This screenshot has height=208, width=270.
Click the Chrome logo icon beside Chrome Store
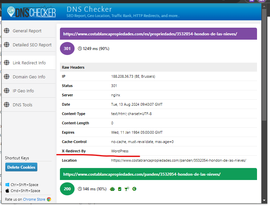click(x=49, y=199)
